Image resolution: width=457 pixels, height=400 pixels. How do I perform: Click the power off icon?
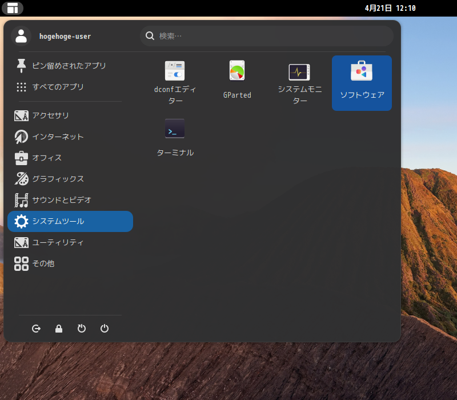coord(105,329)
